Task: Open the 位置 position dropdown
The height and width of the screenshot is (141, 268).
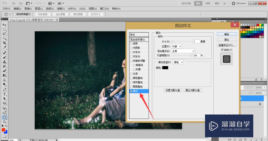Action: pyautogui.click(x=176, y=46)
